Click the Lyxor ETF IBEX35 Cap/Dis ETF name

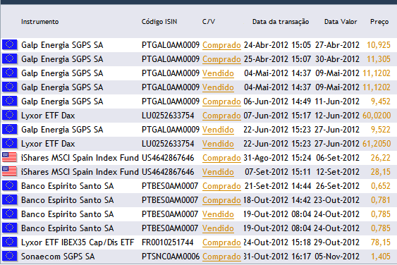pos(78,242)
